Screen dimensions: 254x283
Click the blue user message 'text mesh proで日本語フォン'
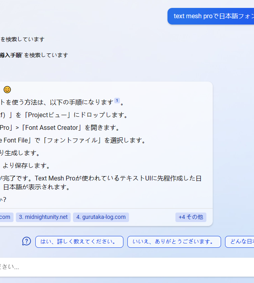point(211,16)
